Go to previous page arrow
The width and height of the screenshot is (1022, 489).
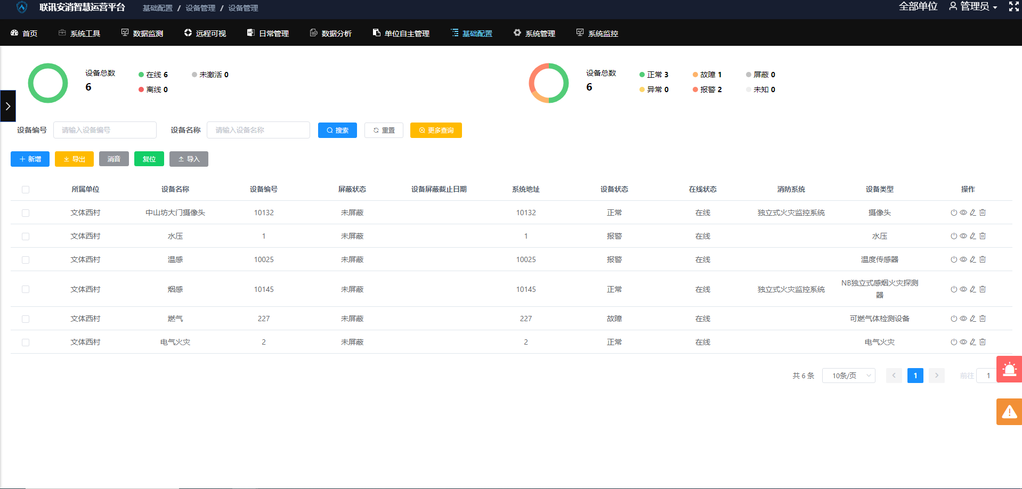pos(894,376)
